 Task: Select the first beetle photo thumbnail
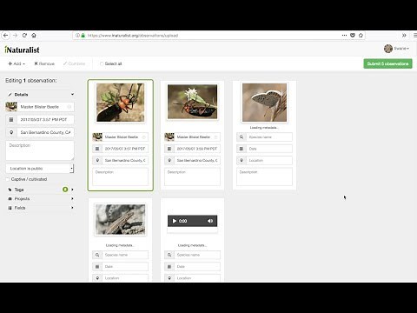click(x=120, y=103)
